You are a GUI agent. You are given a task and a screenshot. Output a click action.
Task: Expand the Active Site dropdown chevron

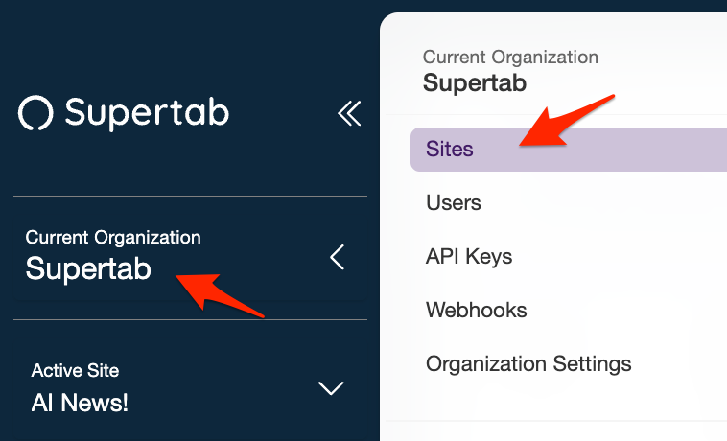(x=331, y=388)
